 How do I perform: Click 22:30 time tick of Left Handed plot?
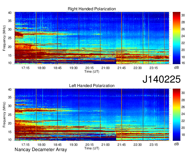(x=137, y=145)
